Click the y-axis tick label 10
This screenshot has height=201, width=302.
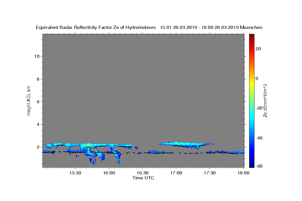[37, 56]
